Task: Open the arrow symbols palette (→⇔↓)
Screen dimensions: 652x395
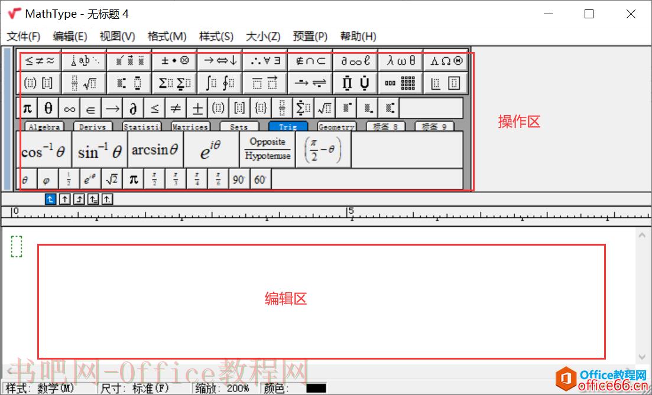Action: pos(221,61)
